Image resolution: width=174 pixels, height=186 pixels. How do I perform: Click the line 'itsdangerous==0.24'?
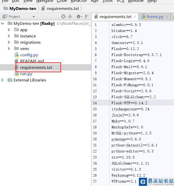[x=130, y=109]
